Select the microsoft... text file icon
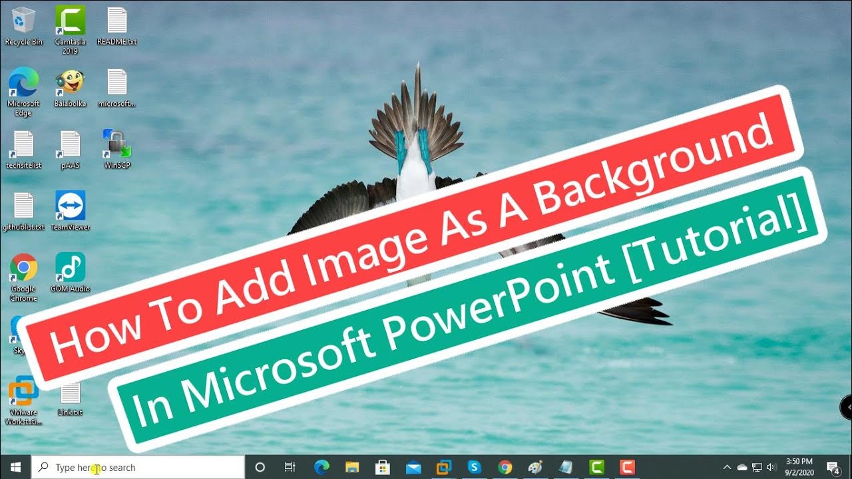 coord(116,88)
